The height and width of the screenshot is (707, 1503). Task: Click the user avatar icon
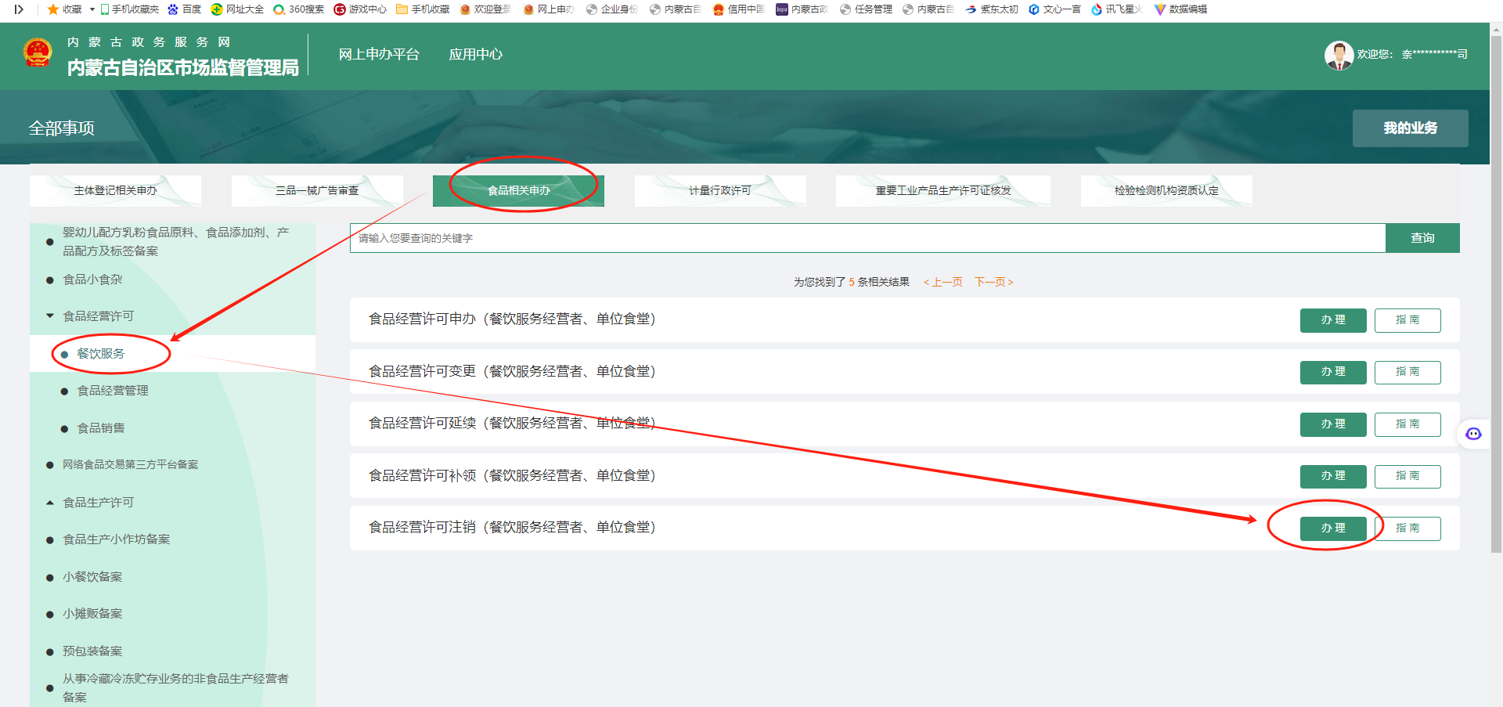pos(1339,55)
